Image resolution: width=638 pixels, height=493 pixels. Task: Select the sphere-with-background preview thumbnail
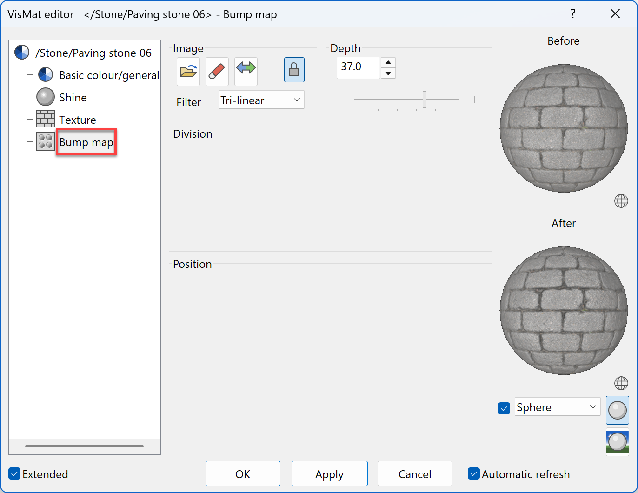pos(617,442)
